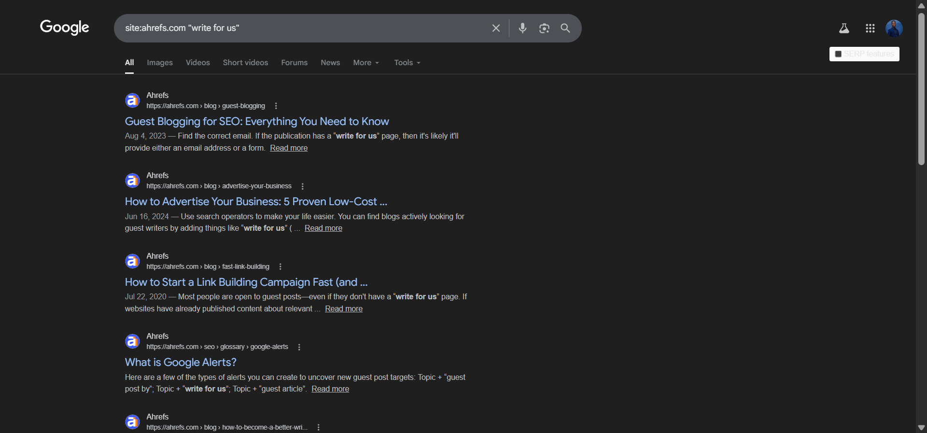The height and width of the screenshot is (433, 927).
Task: Click the ahrefs.com › blog › advertise-your-business URL
Action: pos(219,186)
